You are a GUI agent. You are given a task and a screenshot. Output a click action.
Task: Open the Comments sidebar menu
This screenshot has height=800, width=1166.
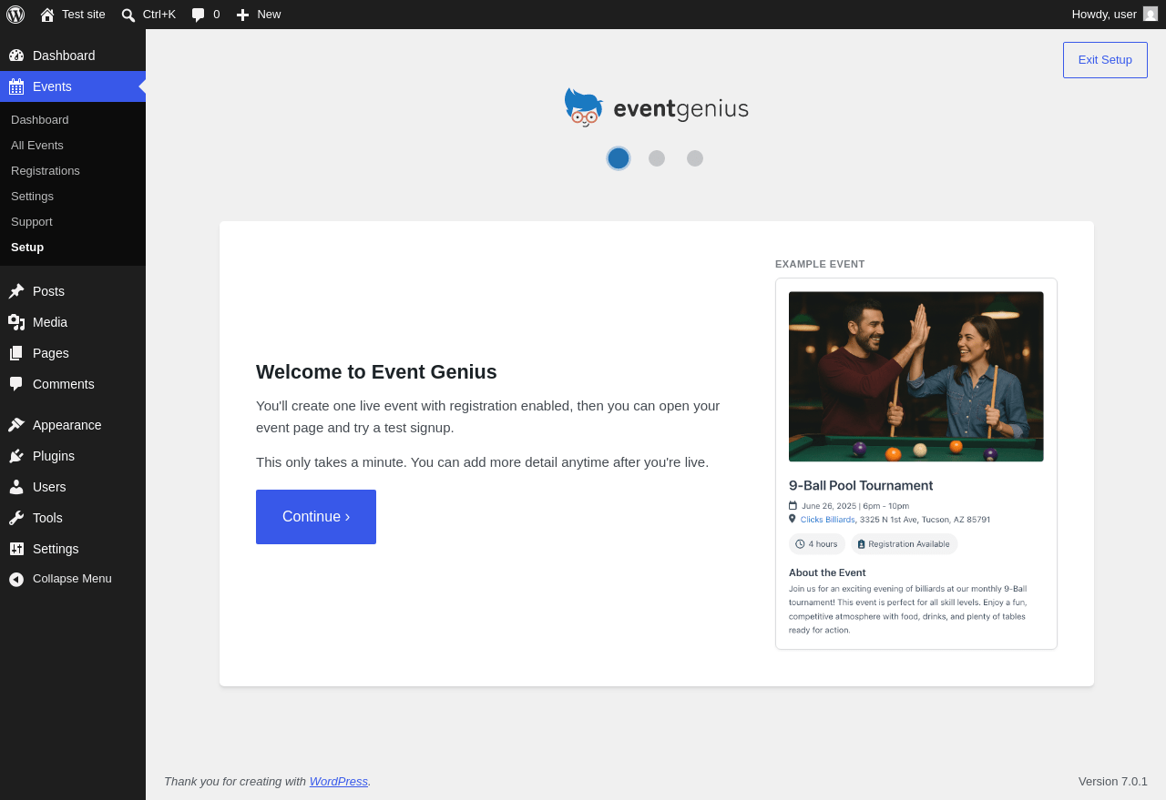73,384
